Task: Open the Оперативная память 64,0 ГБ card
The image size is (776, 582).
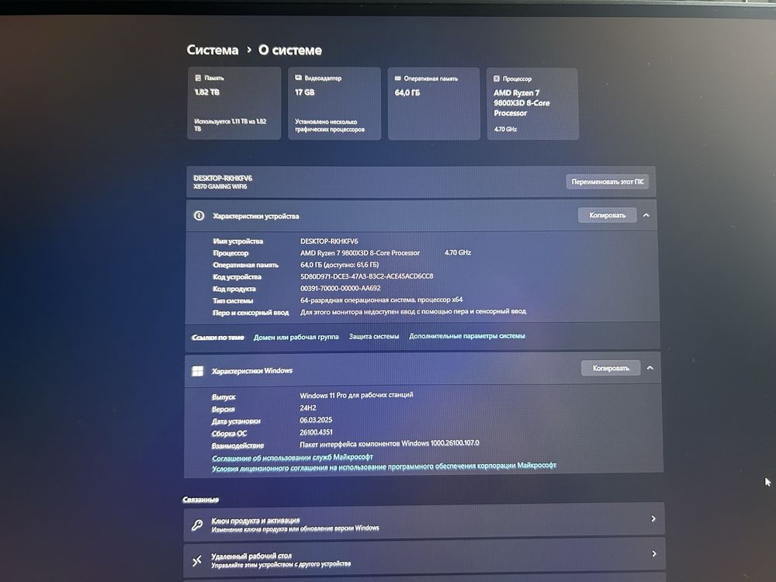Action: coord(434,104)
